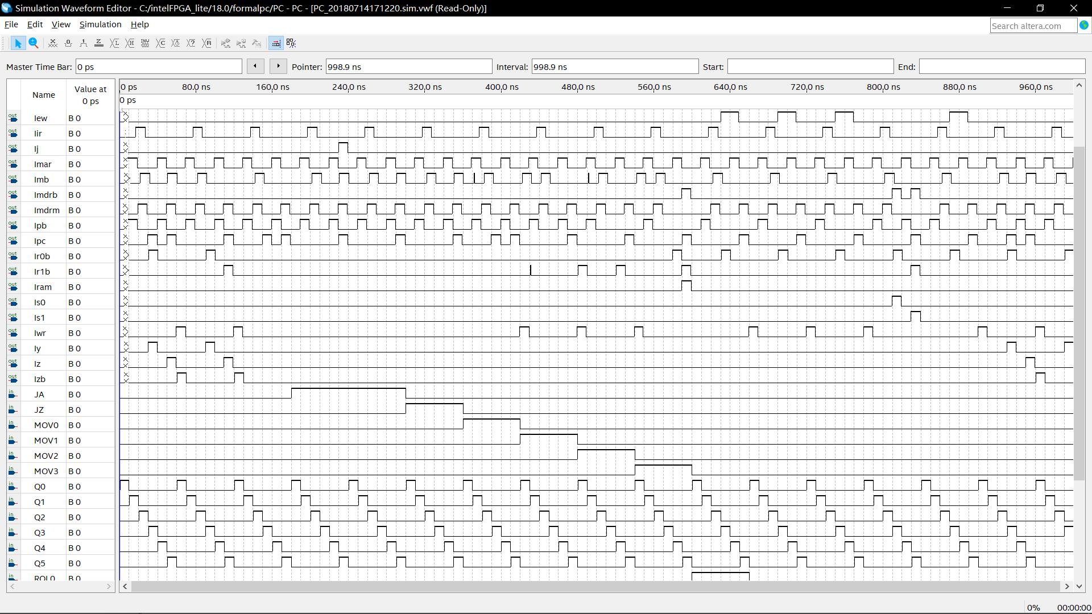Move time bar to next transition
Viewport: 1092px width, 614px height.
(278, 67)
